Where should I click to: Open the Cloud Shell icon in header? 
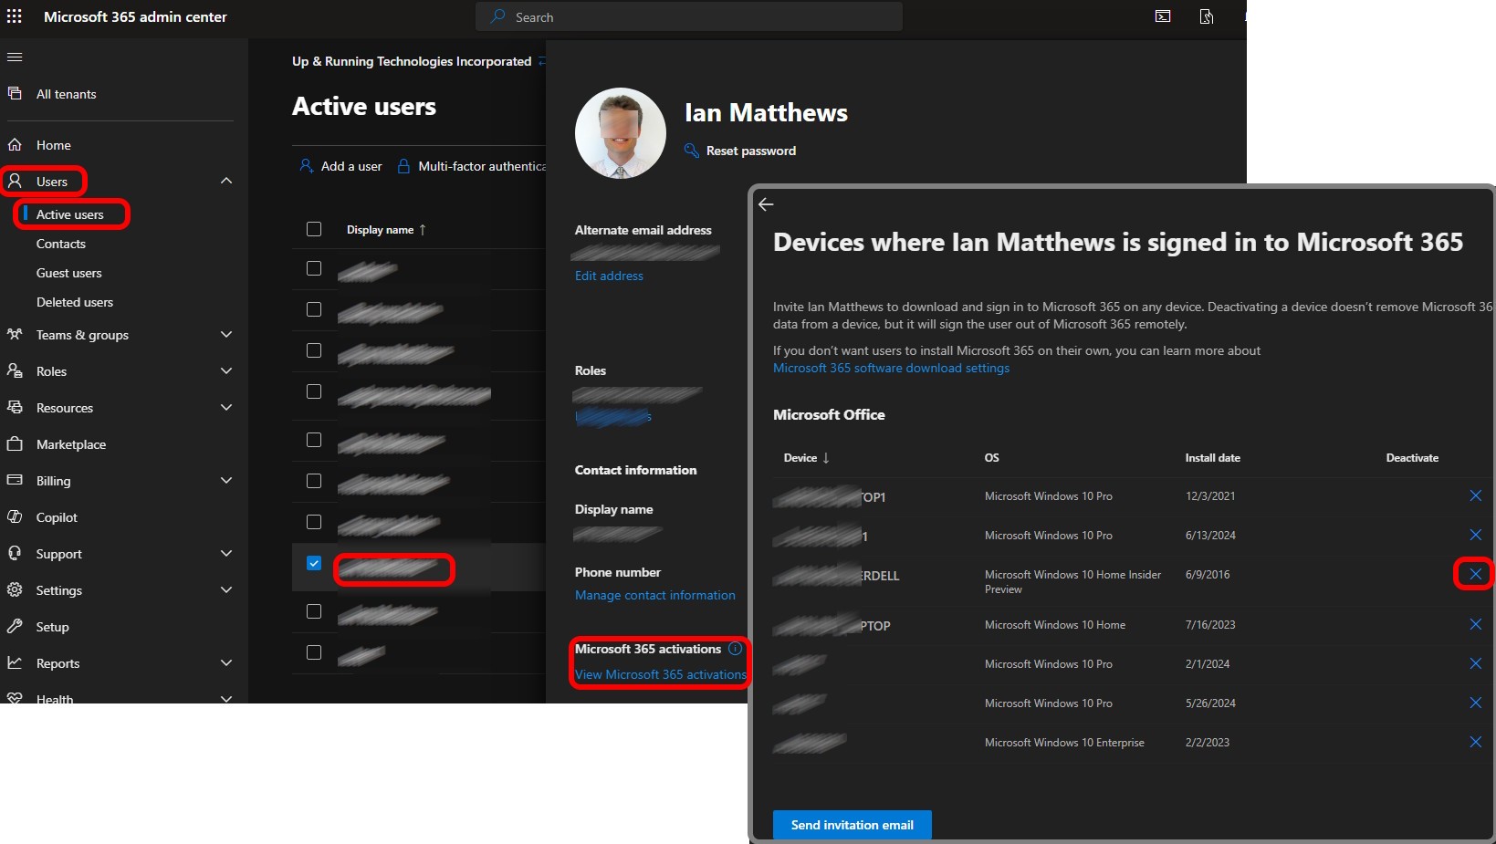1163,16
